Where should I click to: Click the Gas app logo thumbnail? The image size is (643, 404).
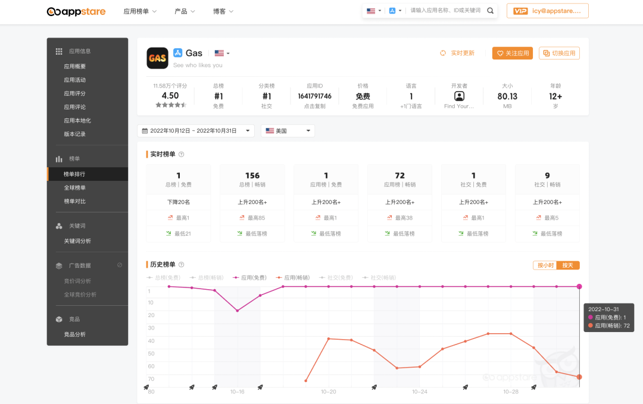tap(157, 58)
